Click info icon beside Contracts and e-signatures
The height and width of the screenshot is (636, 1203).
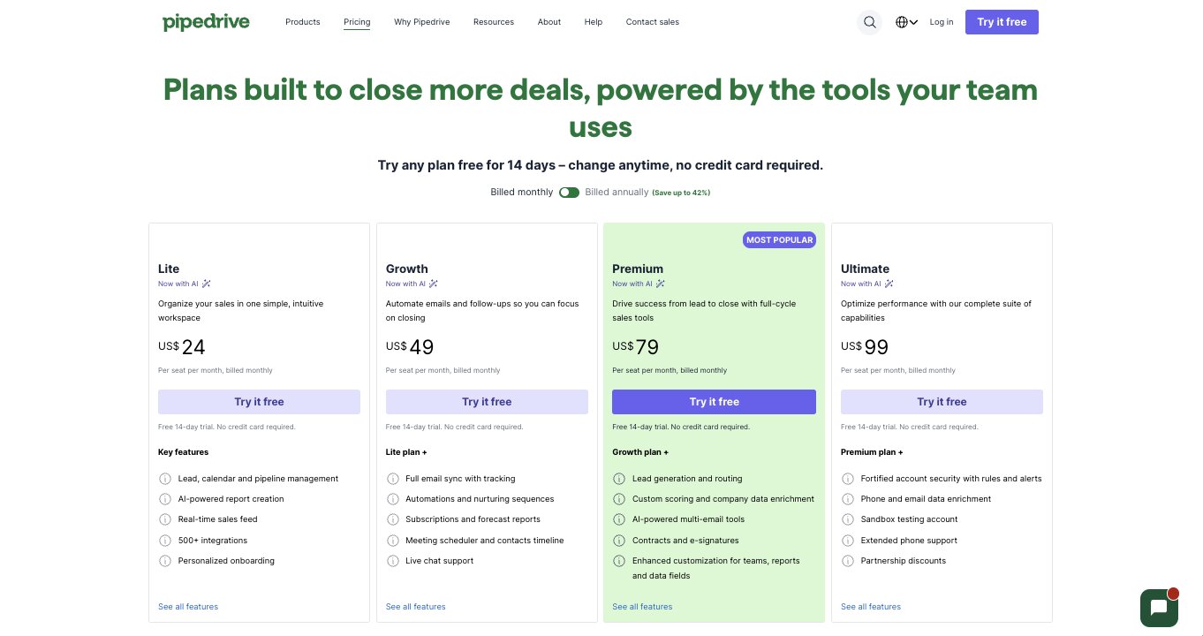point(619,540)
